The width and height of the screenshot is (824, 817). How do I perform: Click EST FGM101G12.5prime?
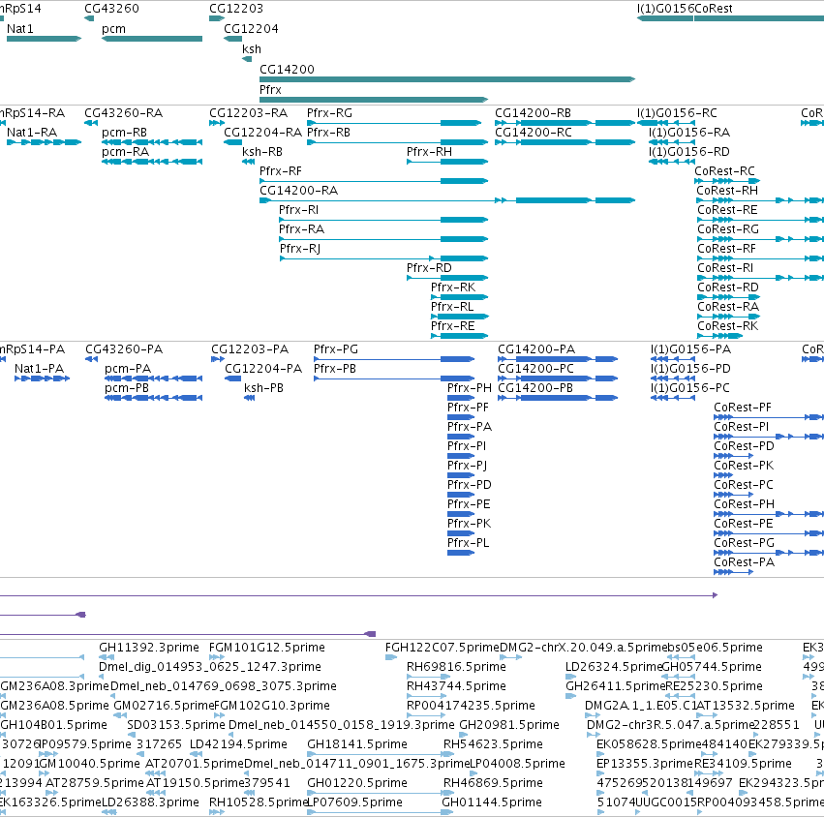tap(217, 657)
